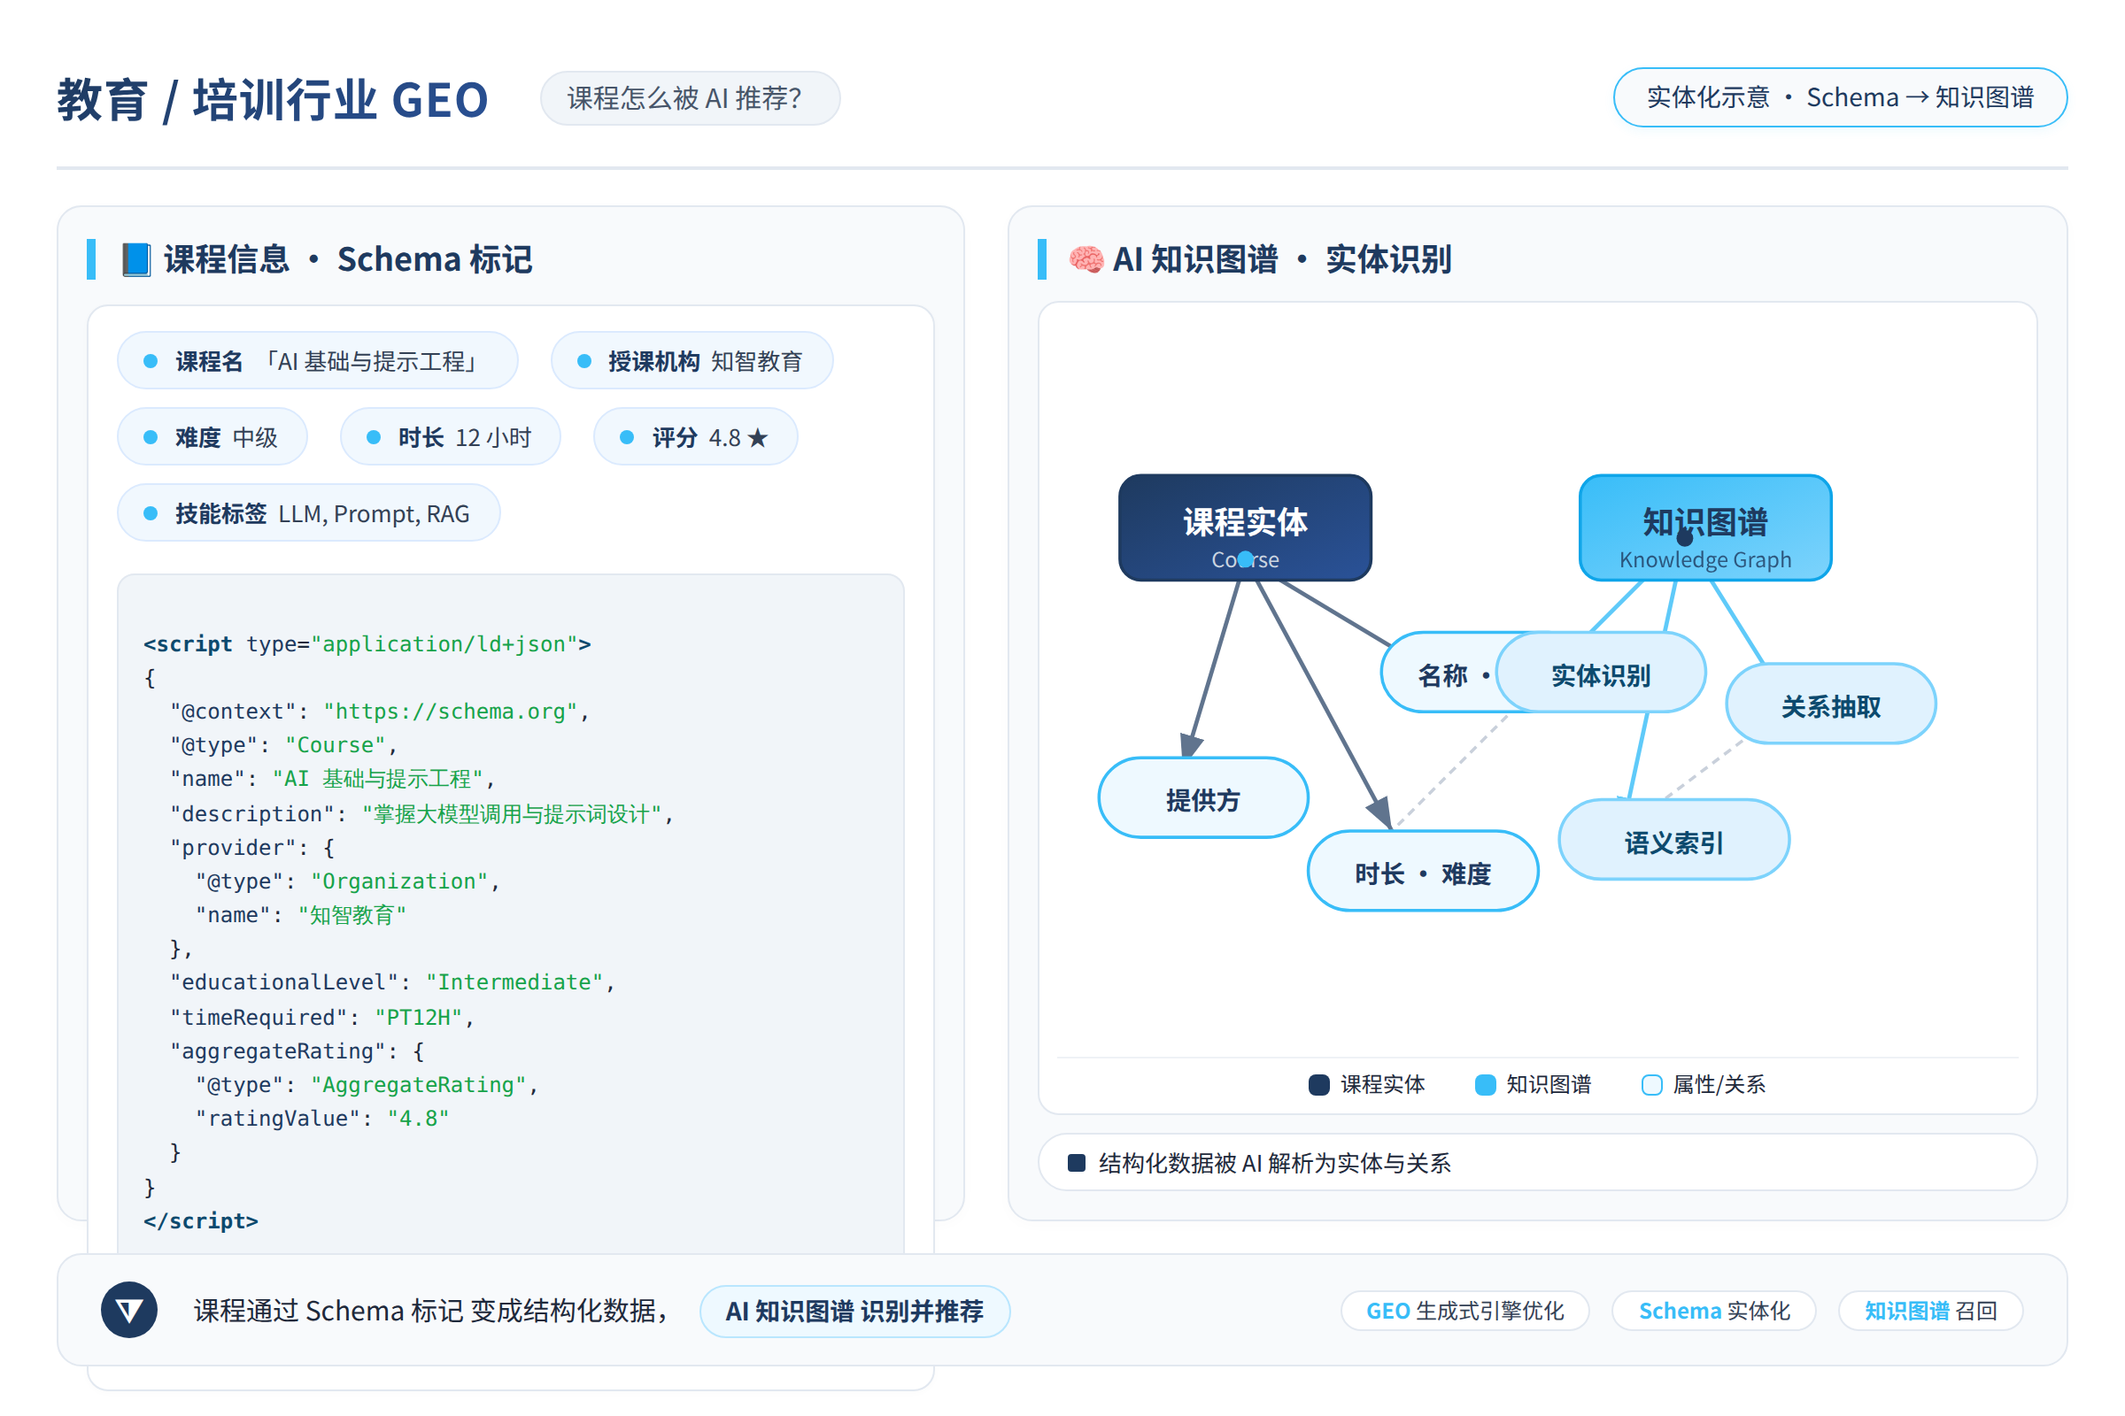Viewport: 2125px width, 1416px height.
Task: Click the 实体识别 graph node
Action: click(1601, 673)
